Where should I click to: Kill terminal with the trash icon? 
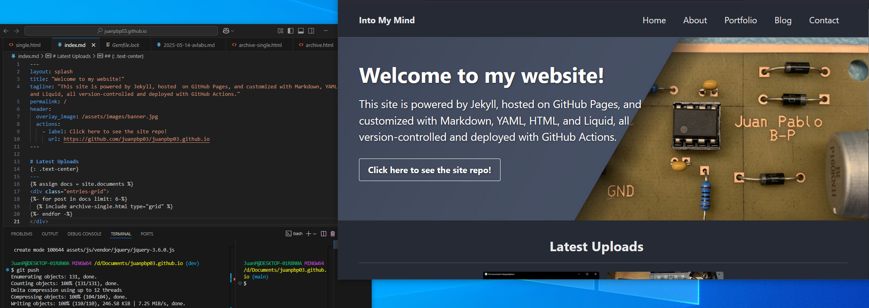point(333,233)
